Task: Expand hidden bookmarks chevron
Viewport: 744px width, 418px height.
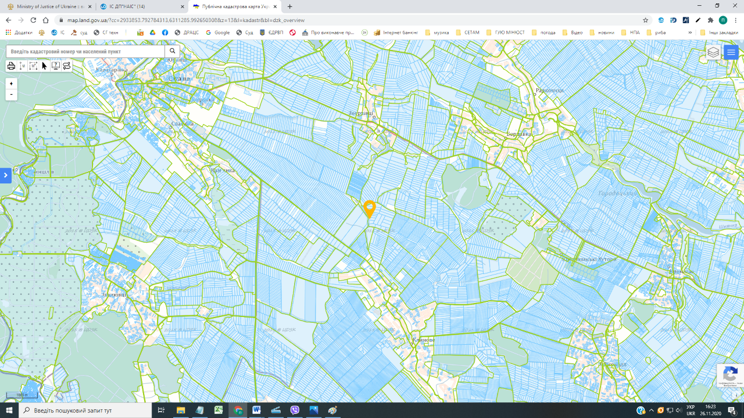Action: 690,33
